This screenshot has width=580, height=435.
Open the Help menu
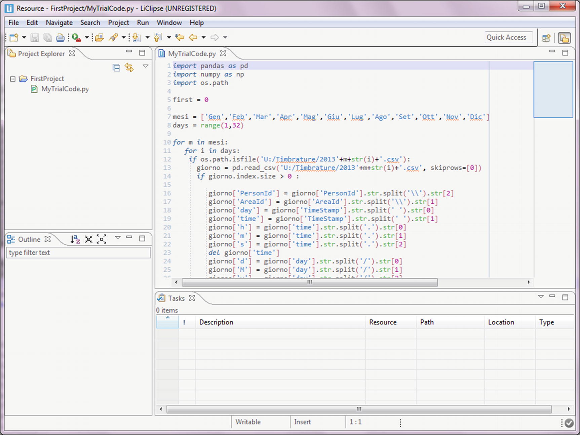(197, 23)
